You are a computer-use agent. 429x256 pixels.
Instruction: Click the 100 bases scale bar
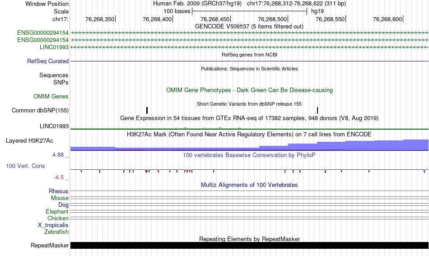[250, 11]
